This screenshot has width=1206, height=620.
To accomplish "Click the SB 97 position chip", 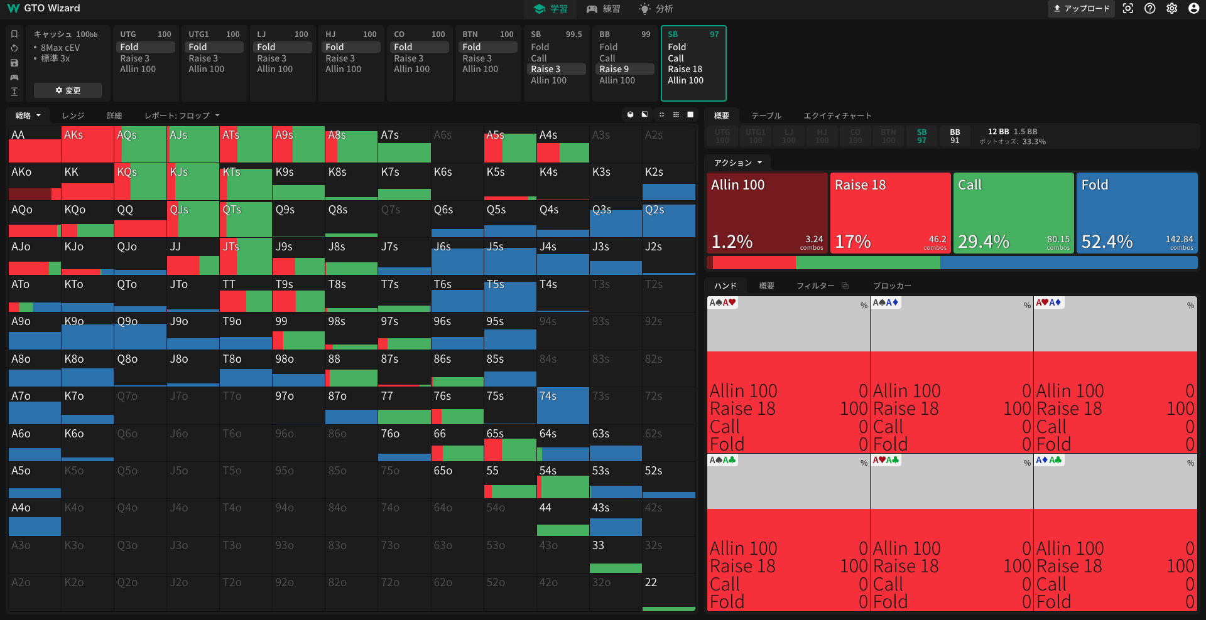I will [921, 136].
